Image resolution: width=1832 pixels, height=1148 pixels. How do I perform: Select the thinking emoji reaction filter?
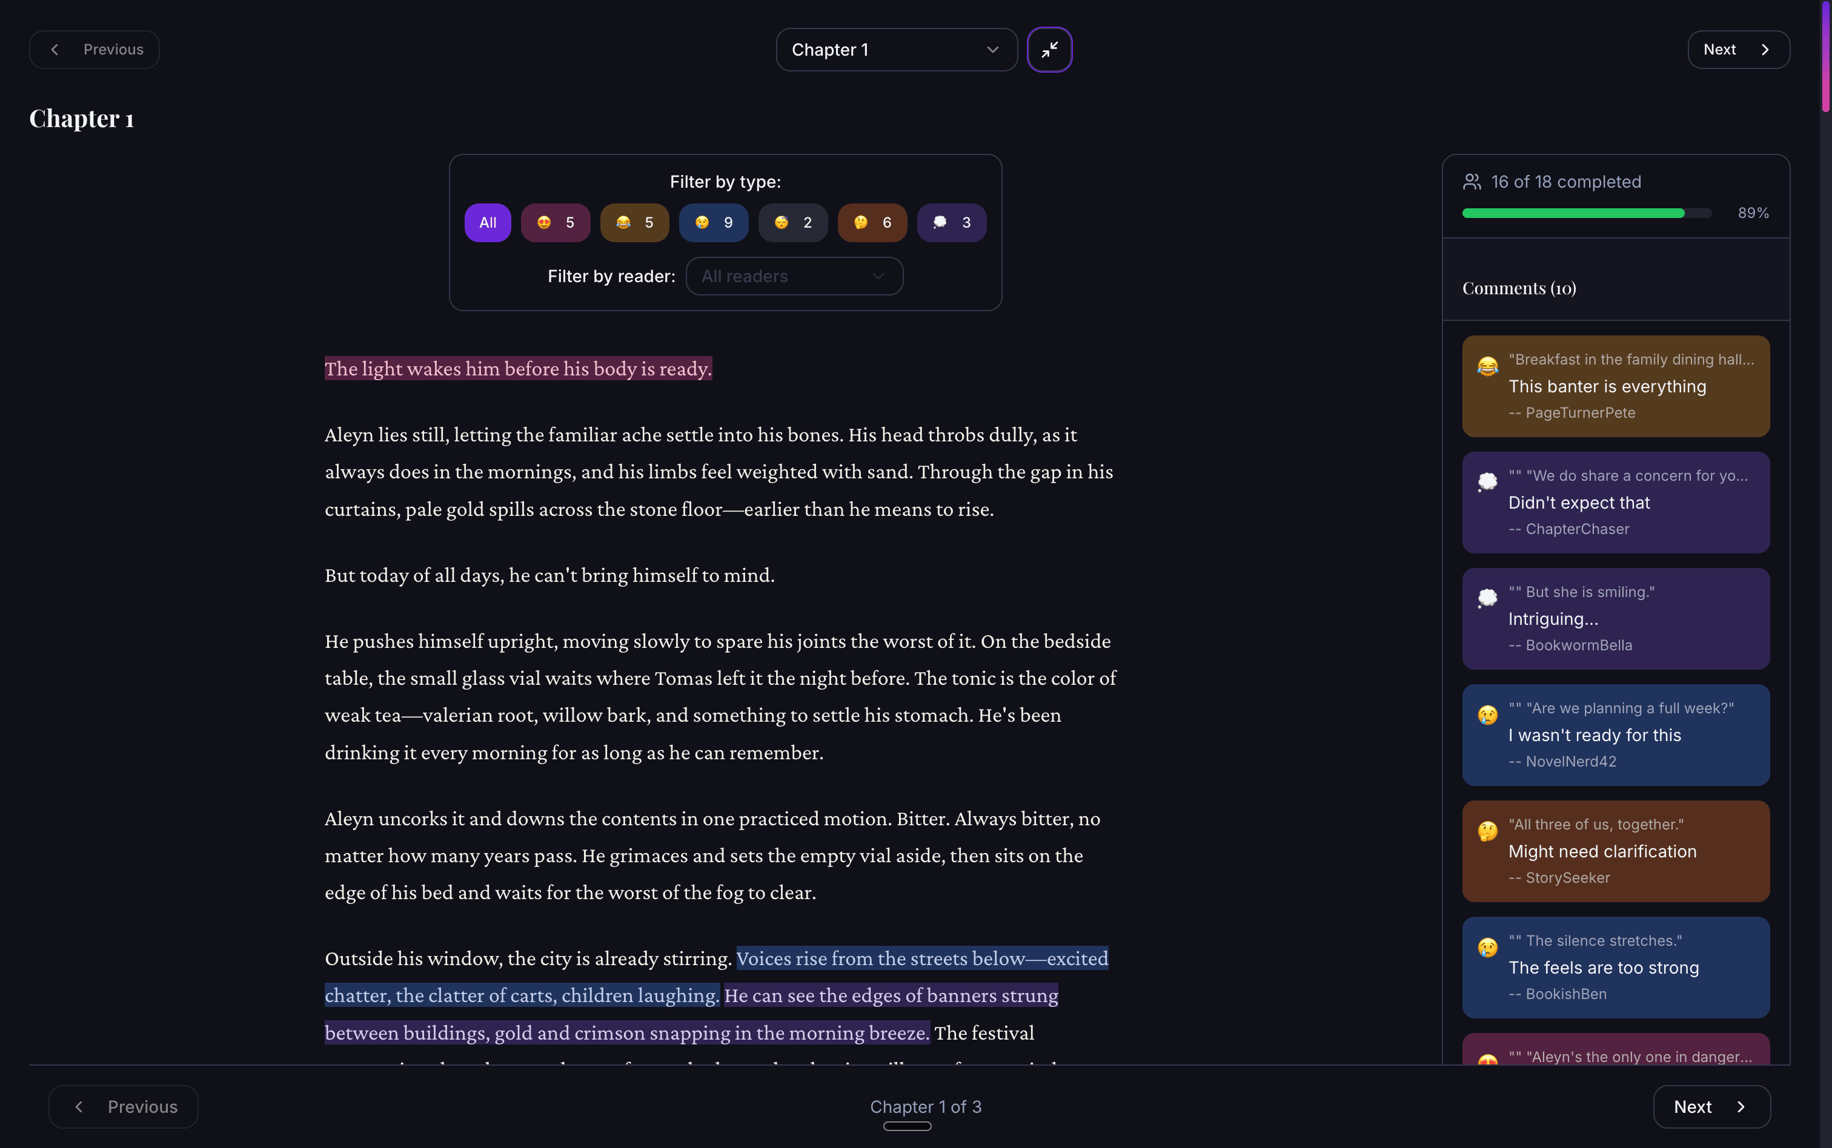point(871,222)
